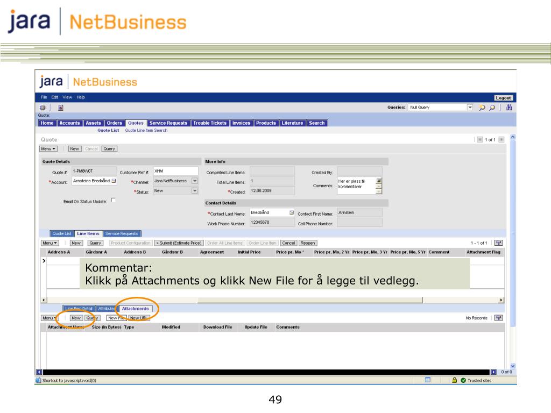Click the Attachments applet toggle icon near No Records
551x413 pixels.
click(x=499, y=318)
